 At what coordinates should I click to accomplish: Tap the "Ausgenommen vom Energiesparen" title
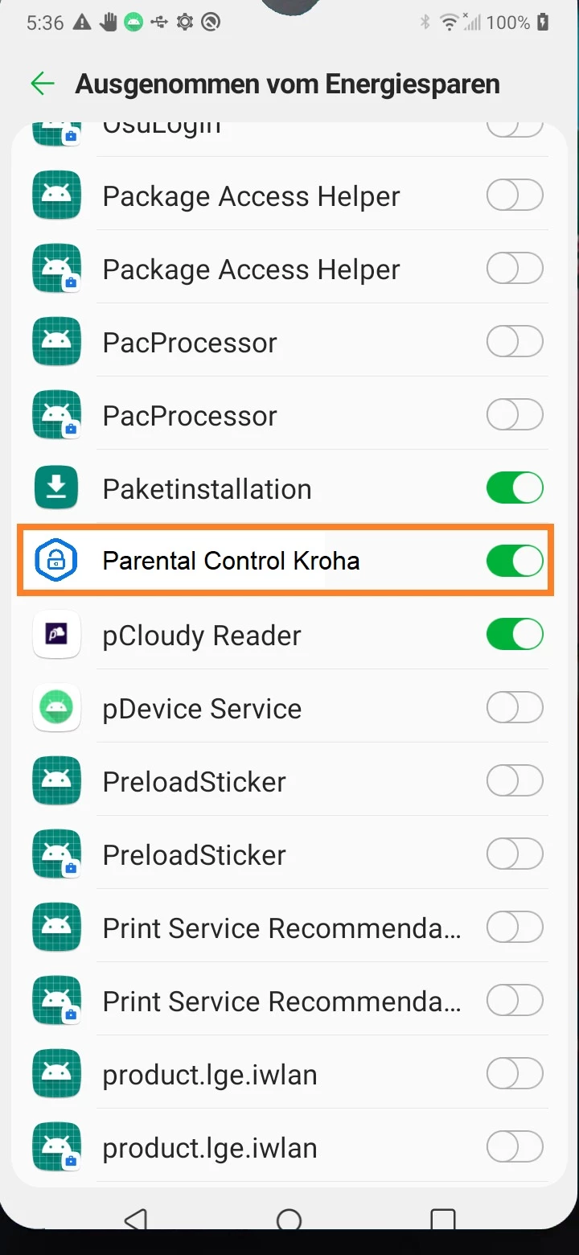pos(287,84)
